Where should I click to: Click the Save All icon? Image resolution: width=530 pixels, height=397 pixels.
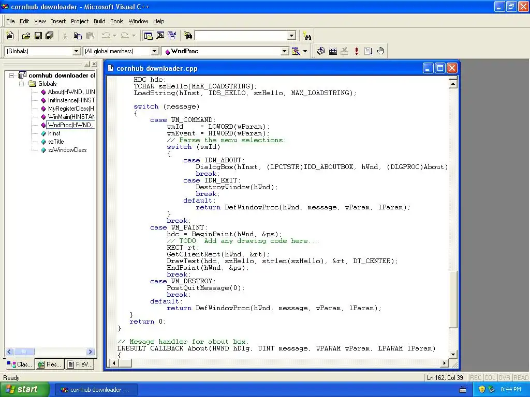point(50,36)
